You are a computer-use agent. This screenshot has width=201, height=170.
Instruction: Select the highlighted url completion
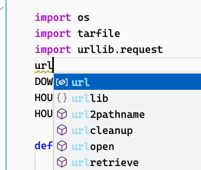127,82
